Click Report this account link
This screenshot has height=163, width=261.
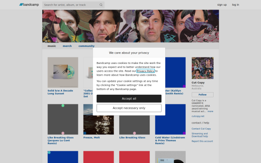[202, 141]
